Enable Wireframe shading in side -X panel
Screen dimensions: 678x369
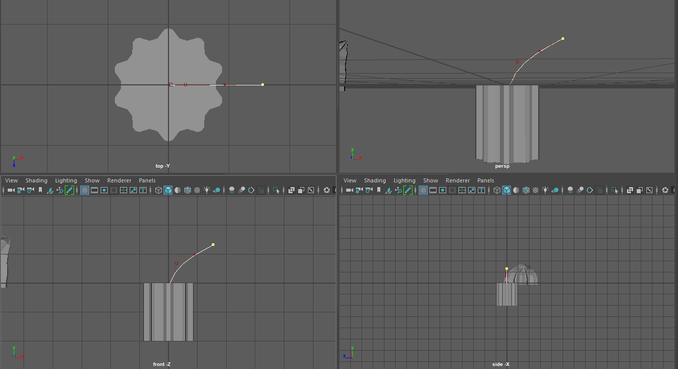pyautogui.click(x=497, y=190)
